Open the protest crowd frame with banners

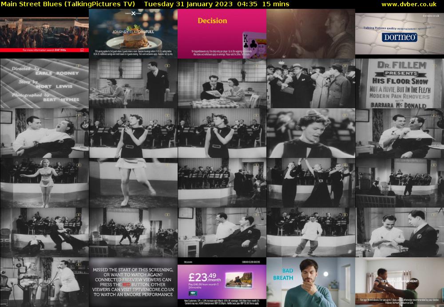point(44,33)
